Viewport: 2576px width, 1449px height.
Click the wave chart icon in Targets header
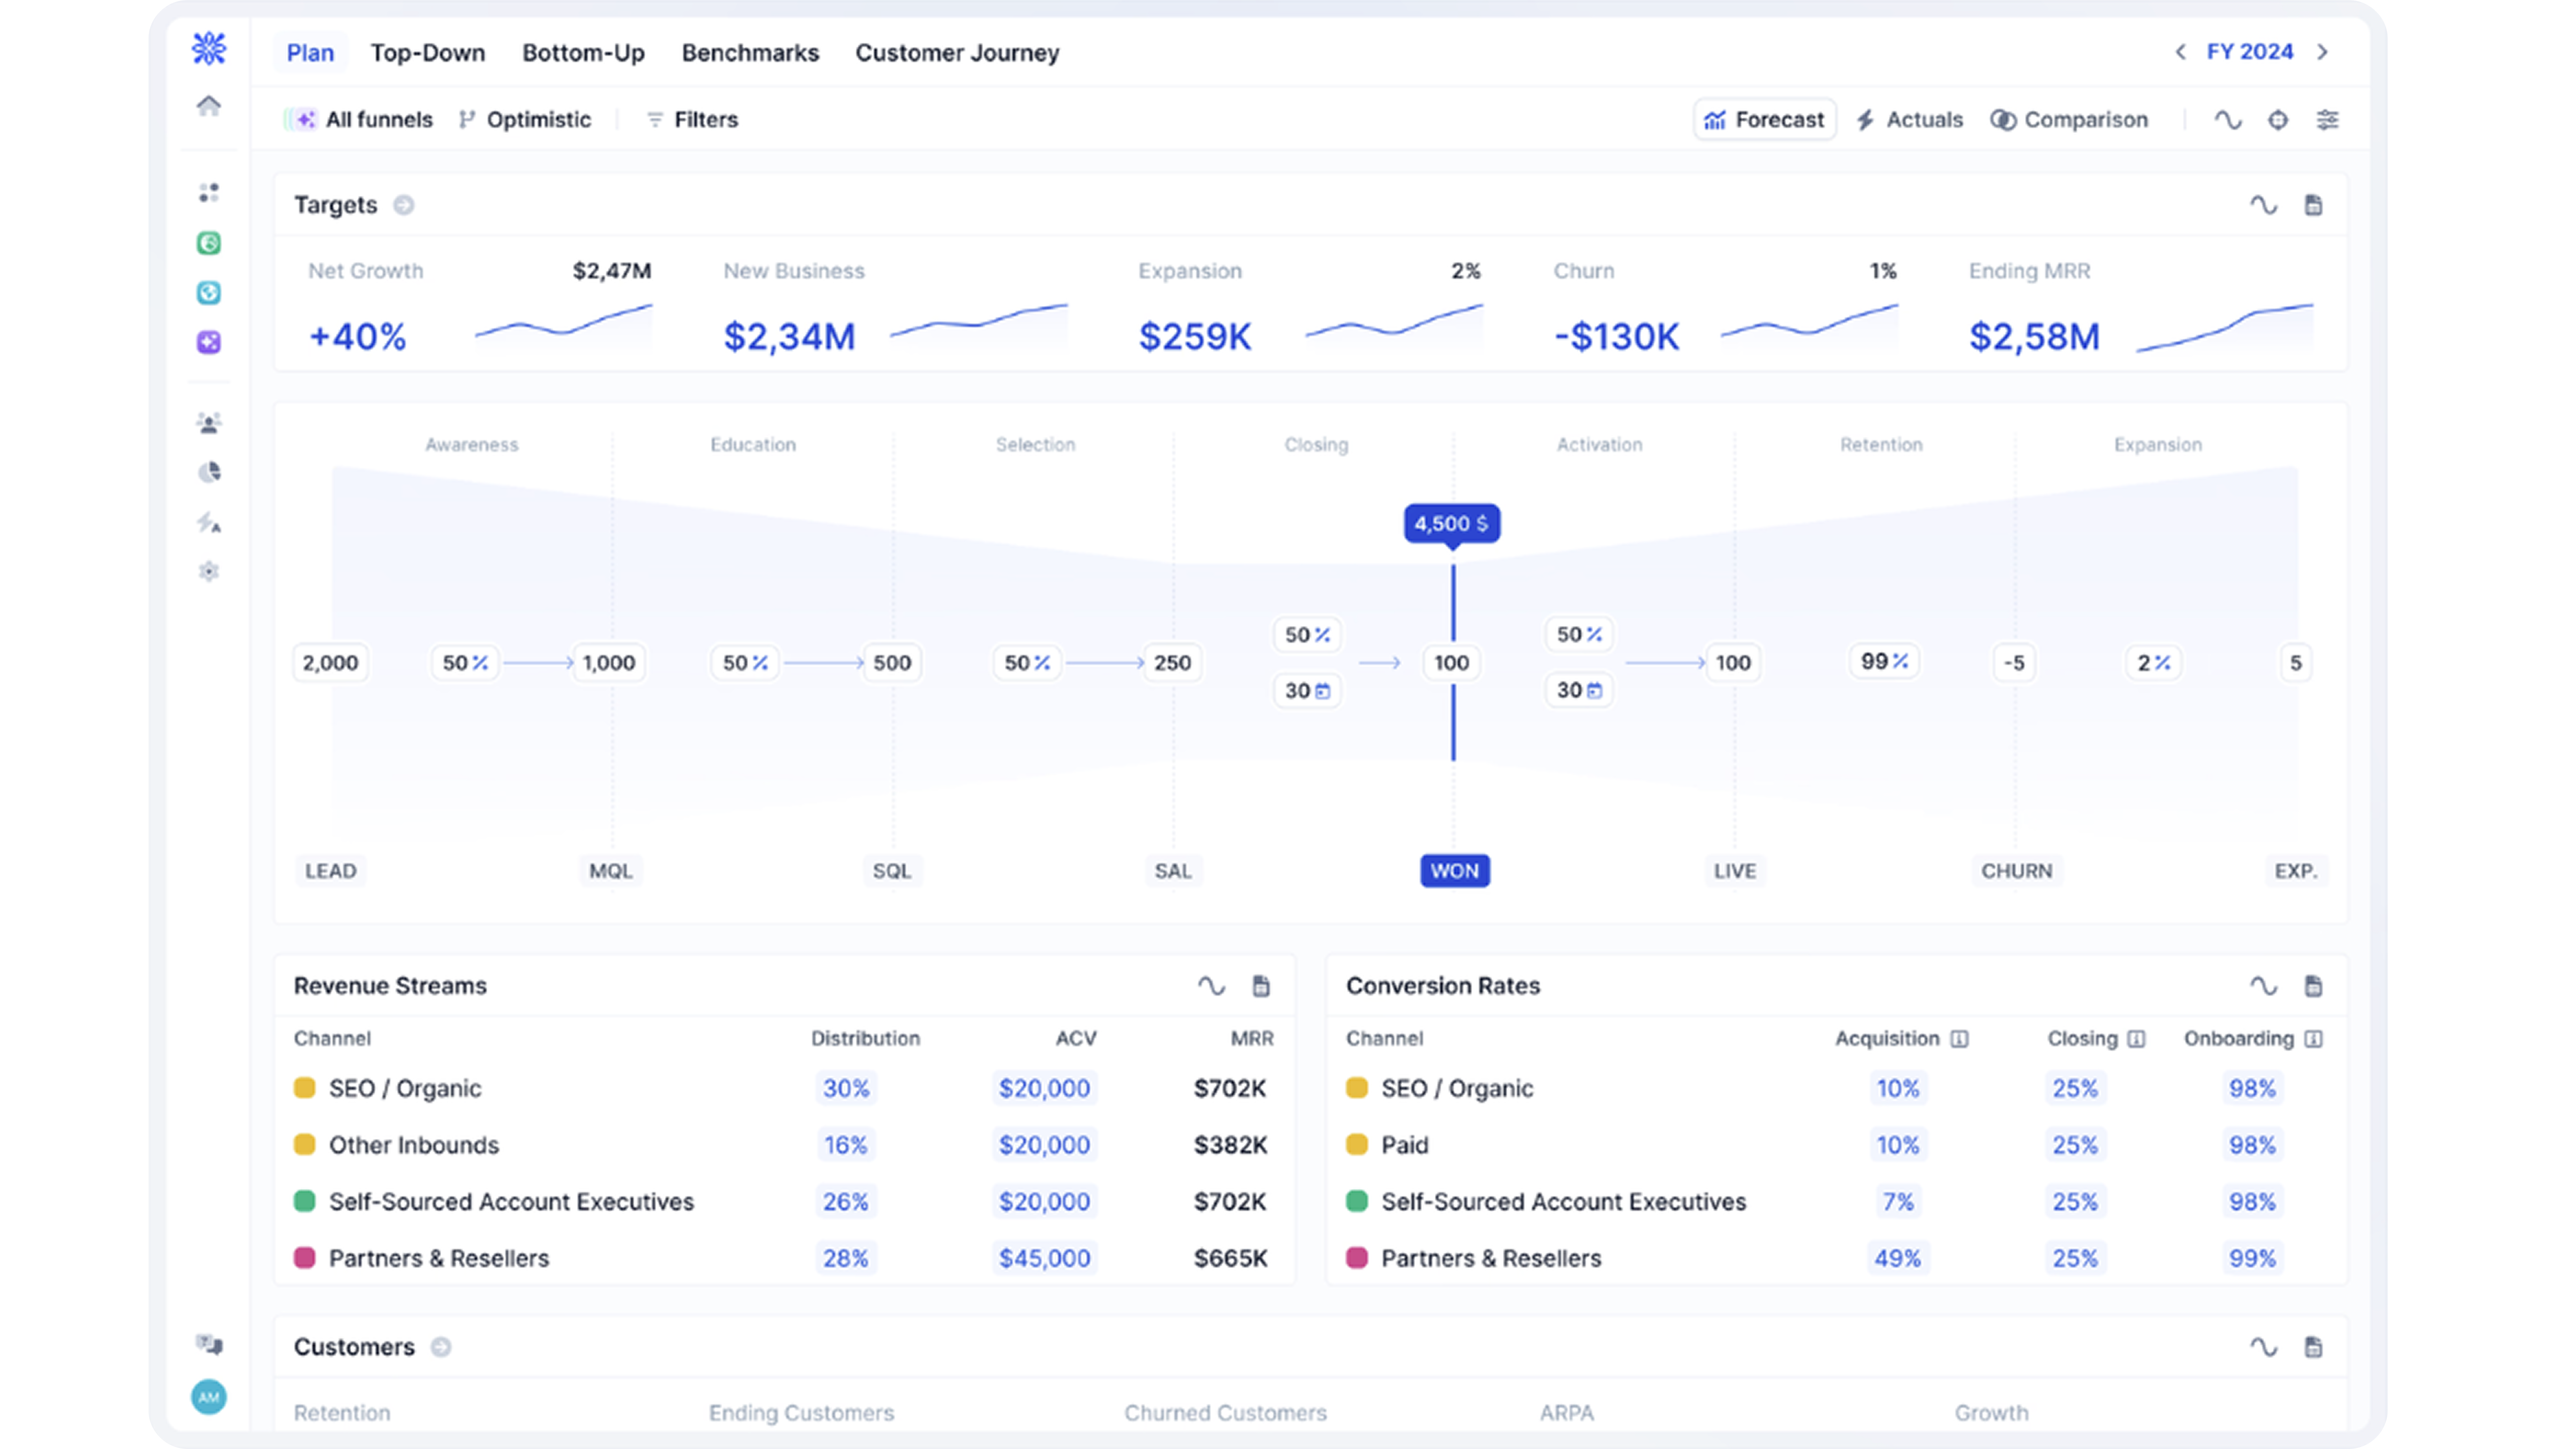[x=2265, y=204]
